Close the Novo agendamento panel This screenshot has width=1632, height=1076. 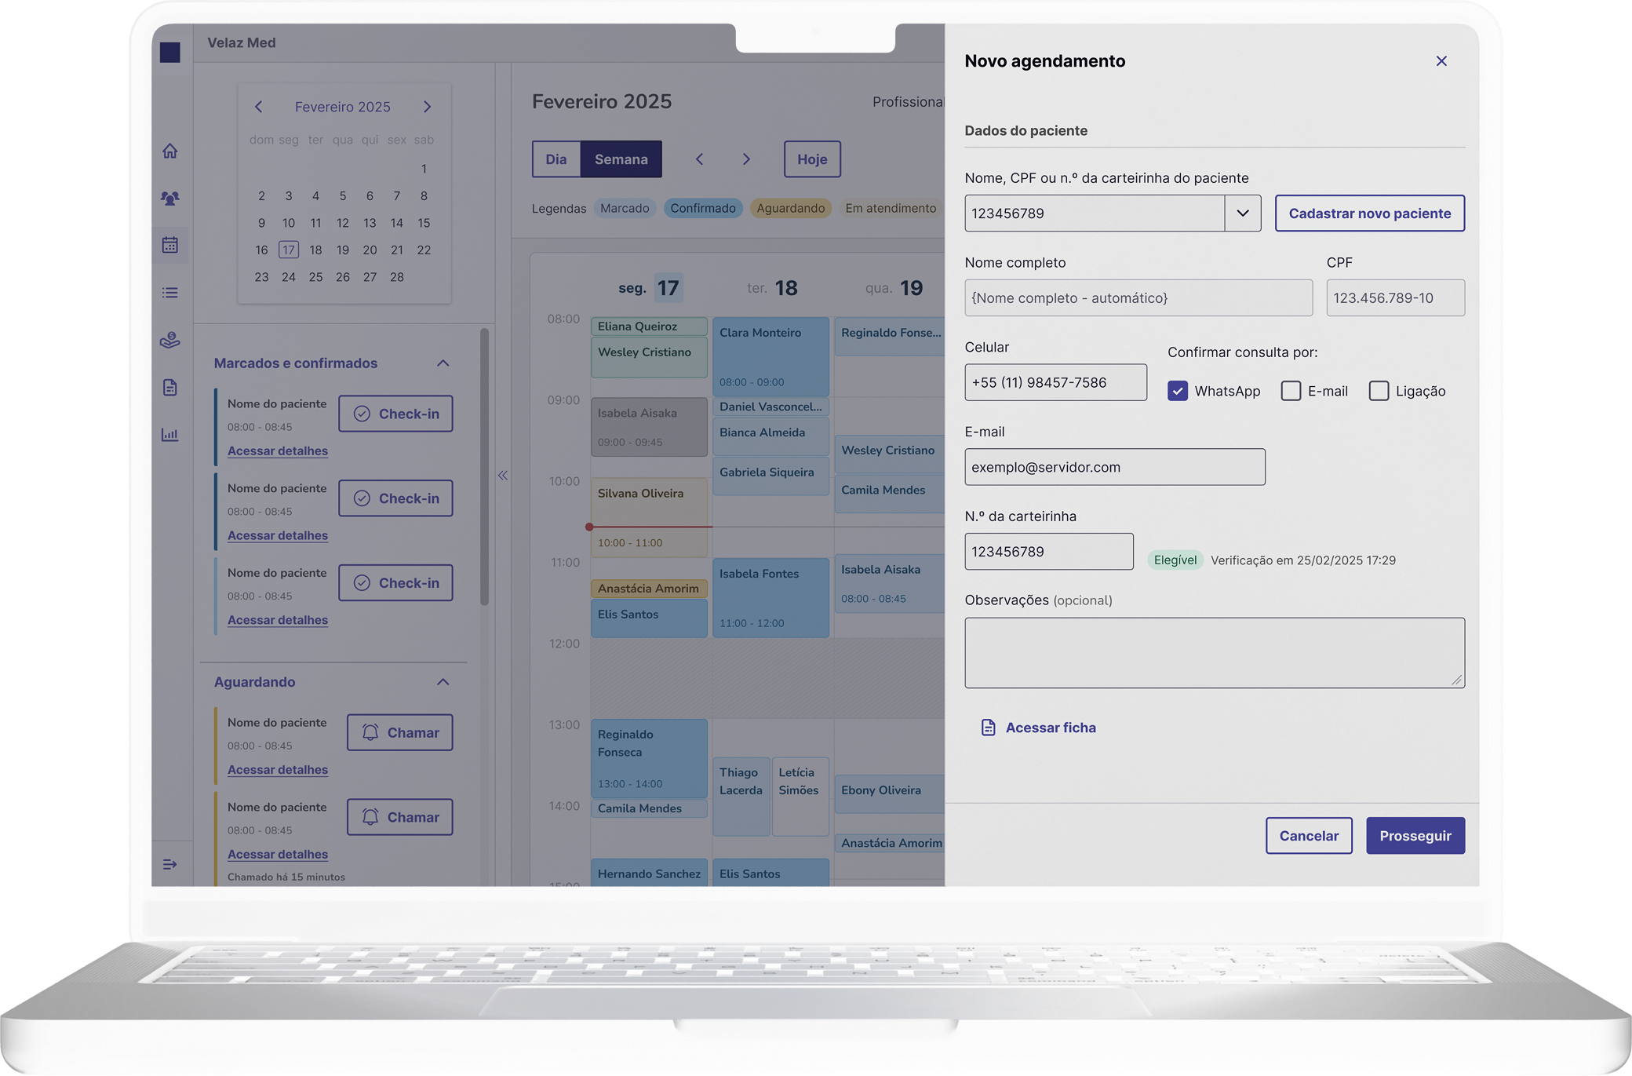1441,61
